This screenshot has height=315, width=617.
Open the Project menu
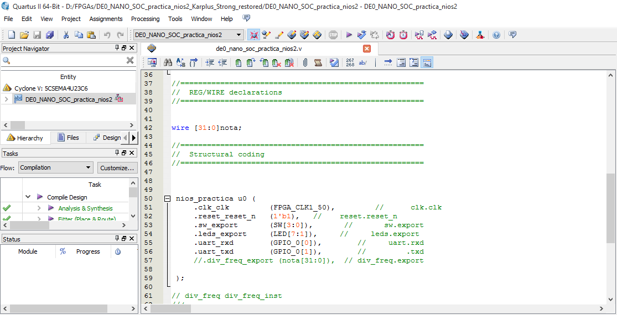[71, 19]
